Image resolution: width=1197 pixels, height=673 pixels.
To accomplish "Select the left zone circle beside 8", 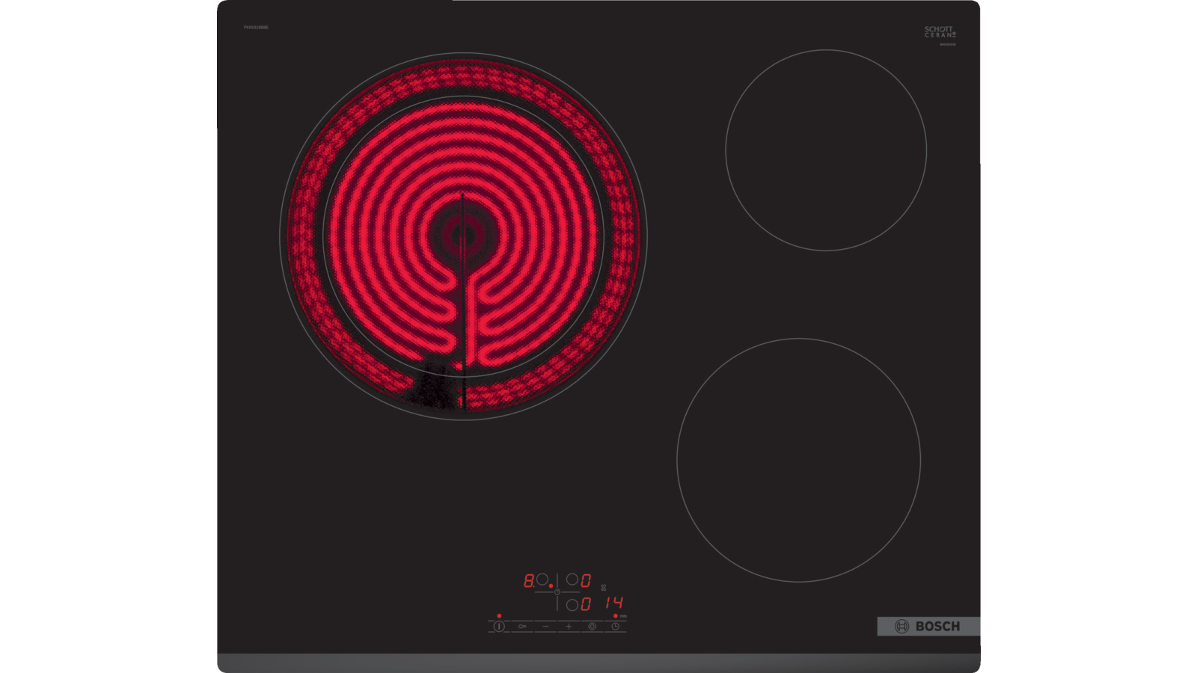I will click(542, 580).
